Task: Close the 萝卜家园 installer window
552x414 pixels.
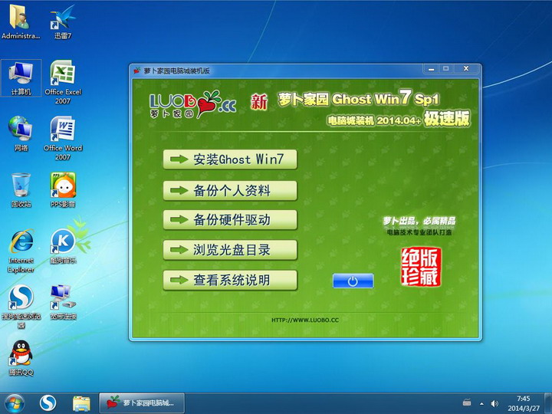Action: 466,69
